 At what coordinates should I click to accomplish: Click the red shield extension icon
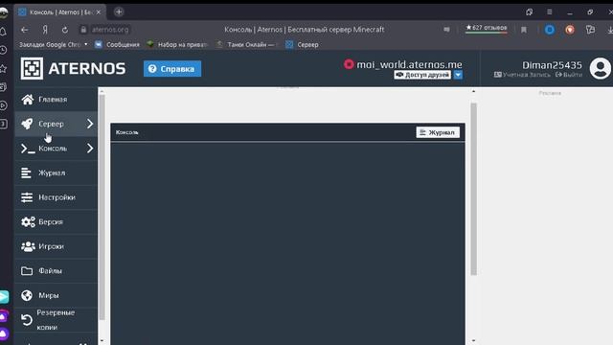click(x=570, y=30)
